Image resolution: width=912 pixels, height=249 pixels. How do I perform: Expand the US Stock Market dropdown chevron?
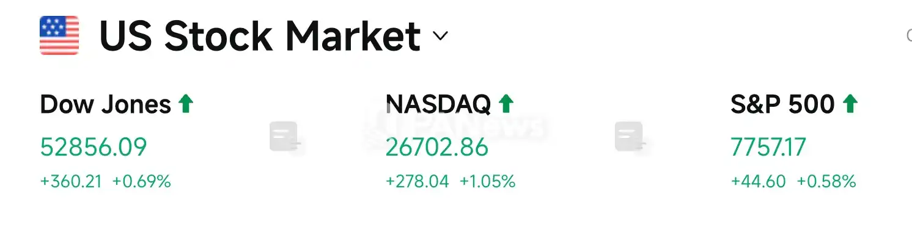click(440, 36)
